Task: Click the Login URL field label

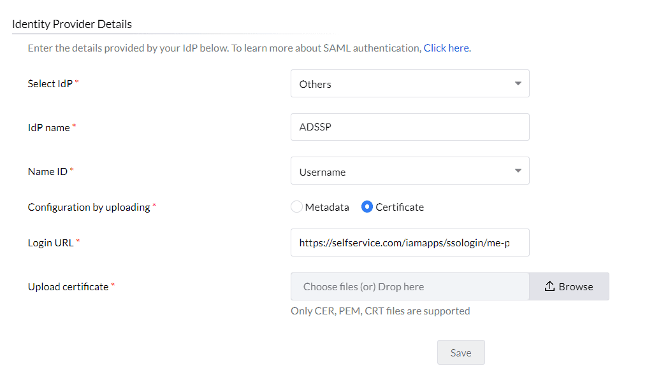Action: click(x=51, y=243)
